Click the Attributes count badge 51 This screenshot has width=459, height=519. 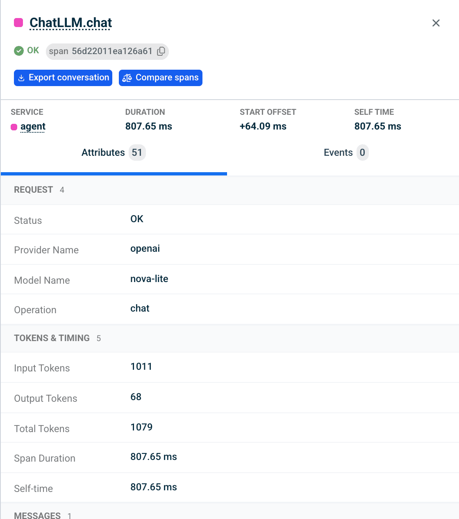(x=137, y=153)
